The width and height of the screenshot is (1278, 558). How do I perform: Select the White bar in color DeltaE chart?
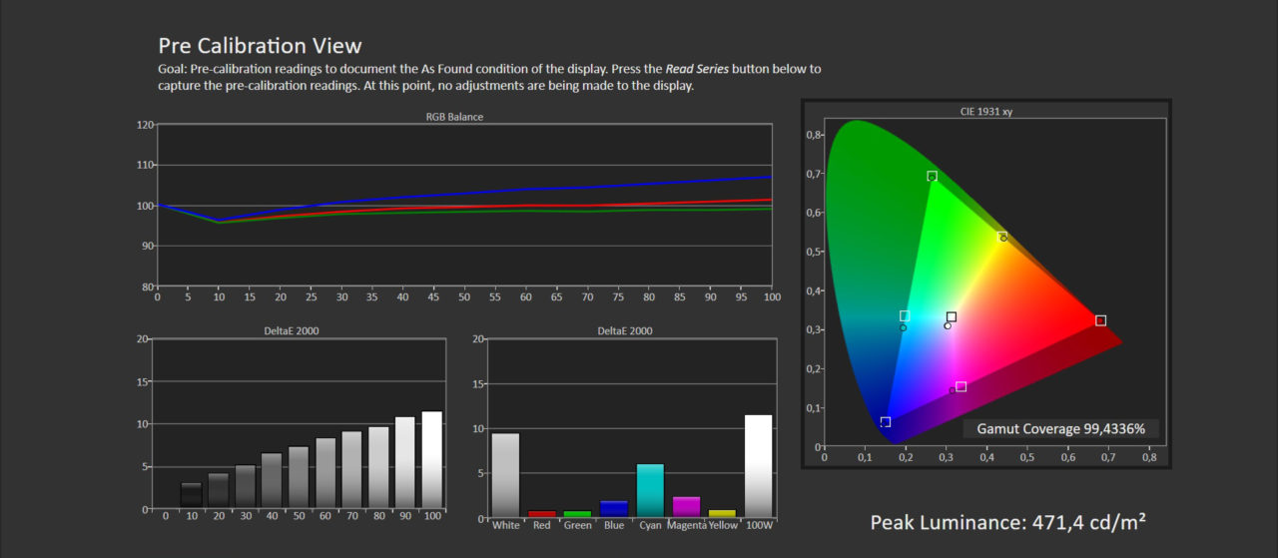tap(506, 475)
